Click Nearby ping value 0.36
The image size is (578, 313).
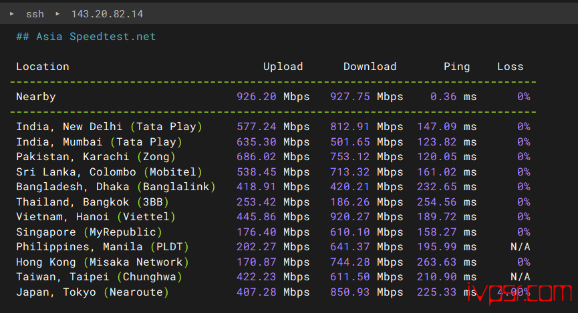click(x=444, y=97)
